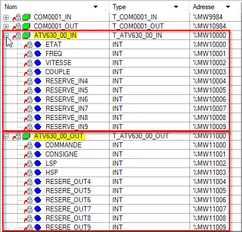Click blue variable icon beside CONSIGNE

(x=38, y=154)
